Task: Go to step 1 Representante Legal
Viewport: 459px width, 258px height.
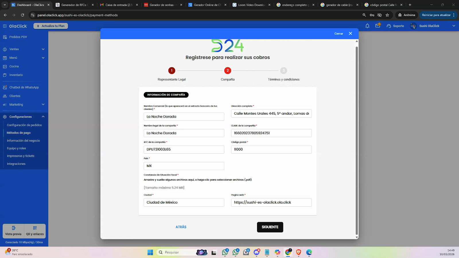Action: pyautogui.click(x=172, y=71)
